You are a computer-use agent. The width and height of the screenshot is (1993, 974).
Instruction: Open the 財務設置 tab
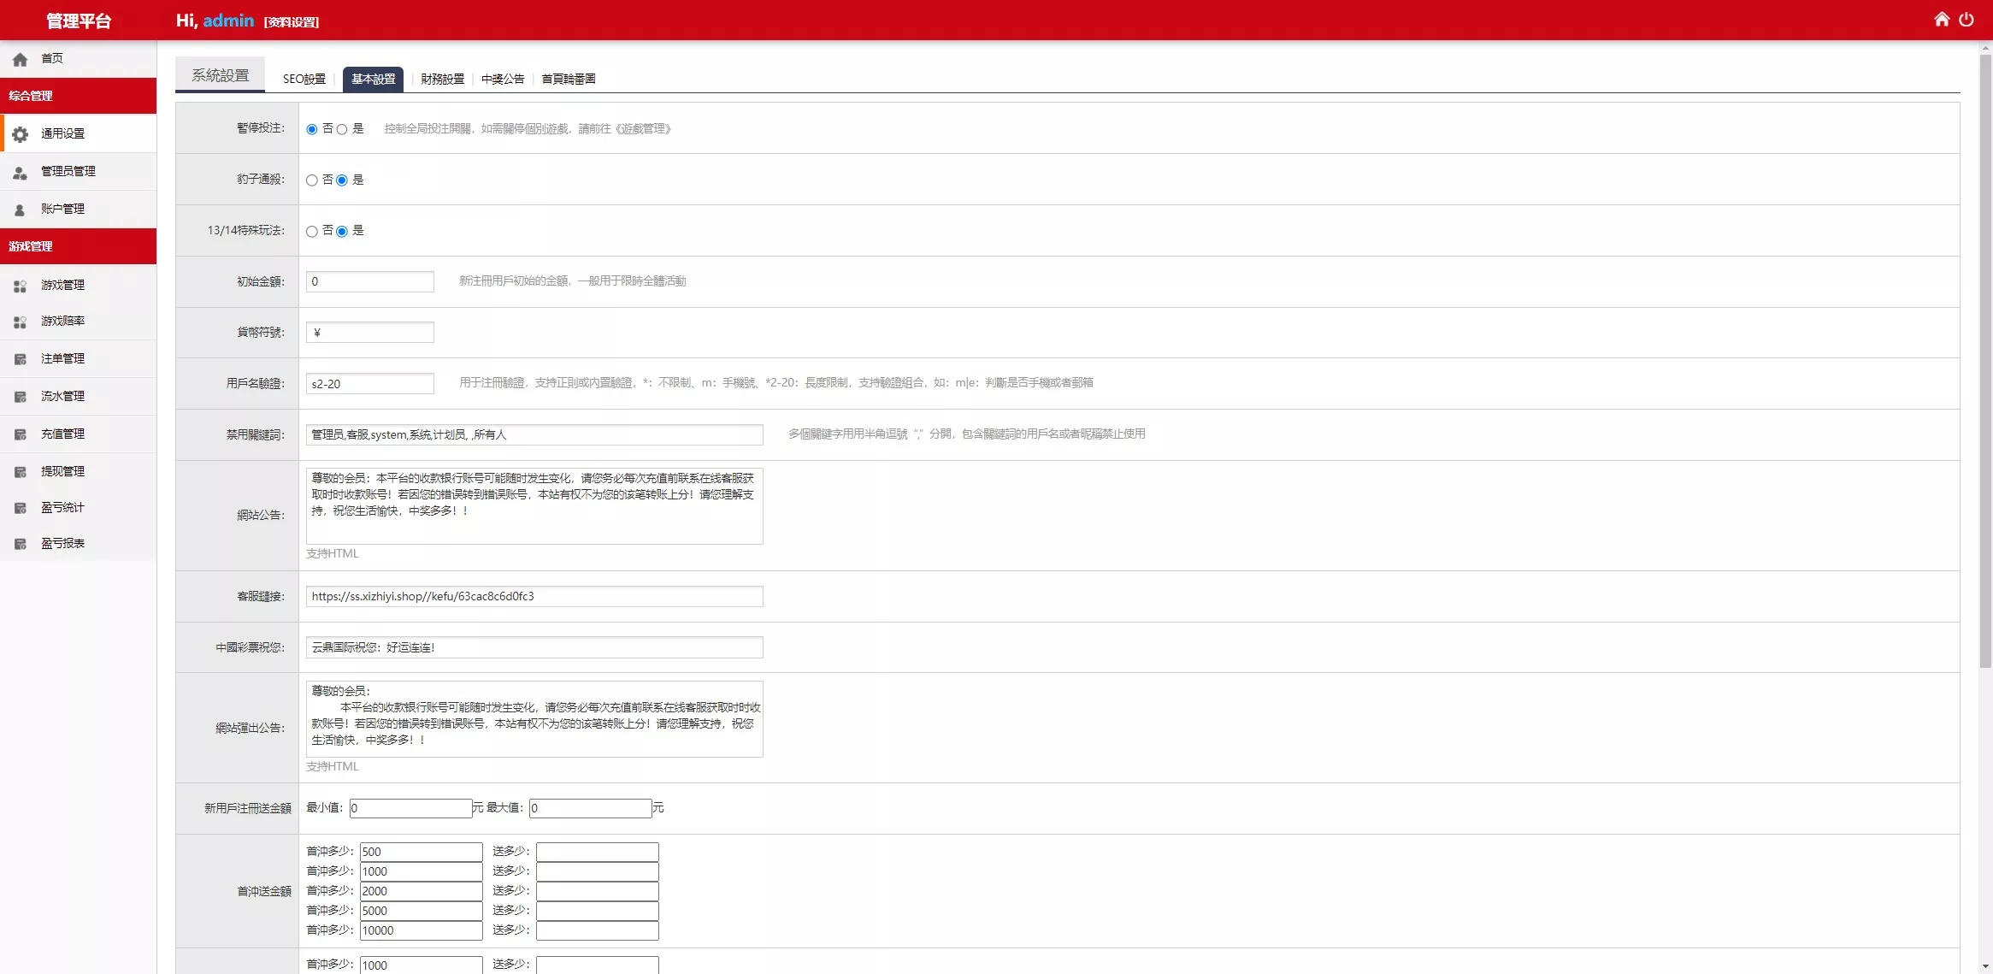click(442, 79)
